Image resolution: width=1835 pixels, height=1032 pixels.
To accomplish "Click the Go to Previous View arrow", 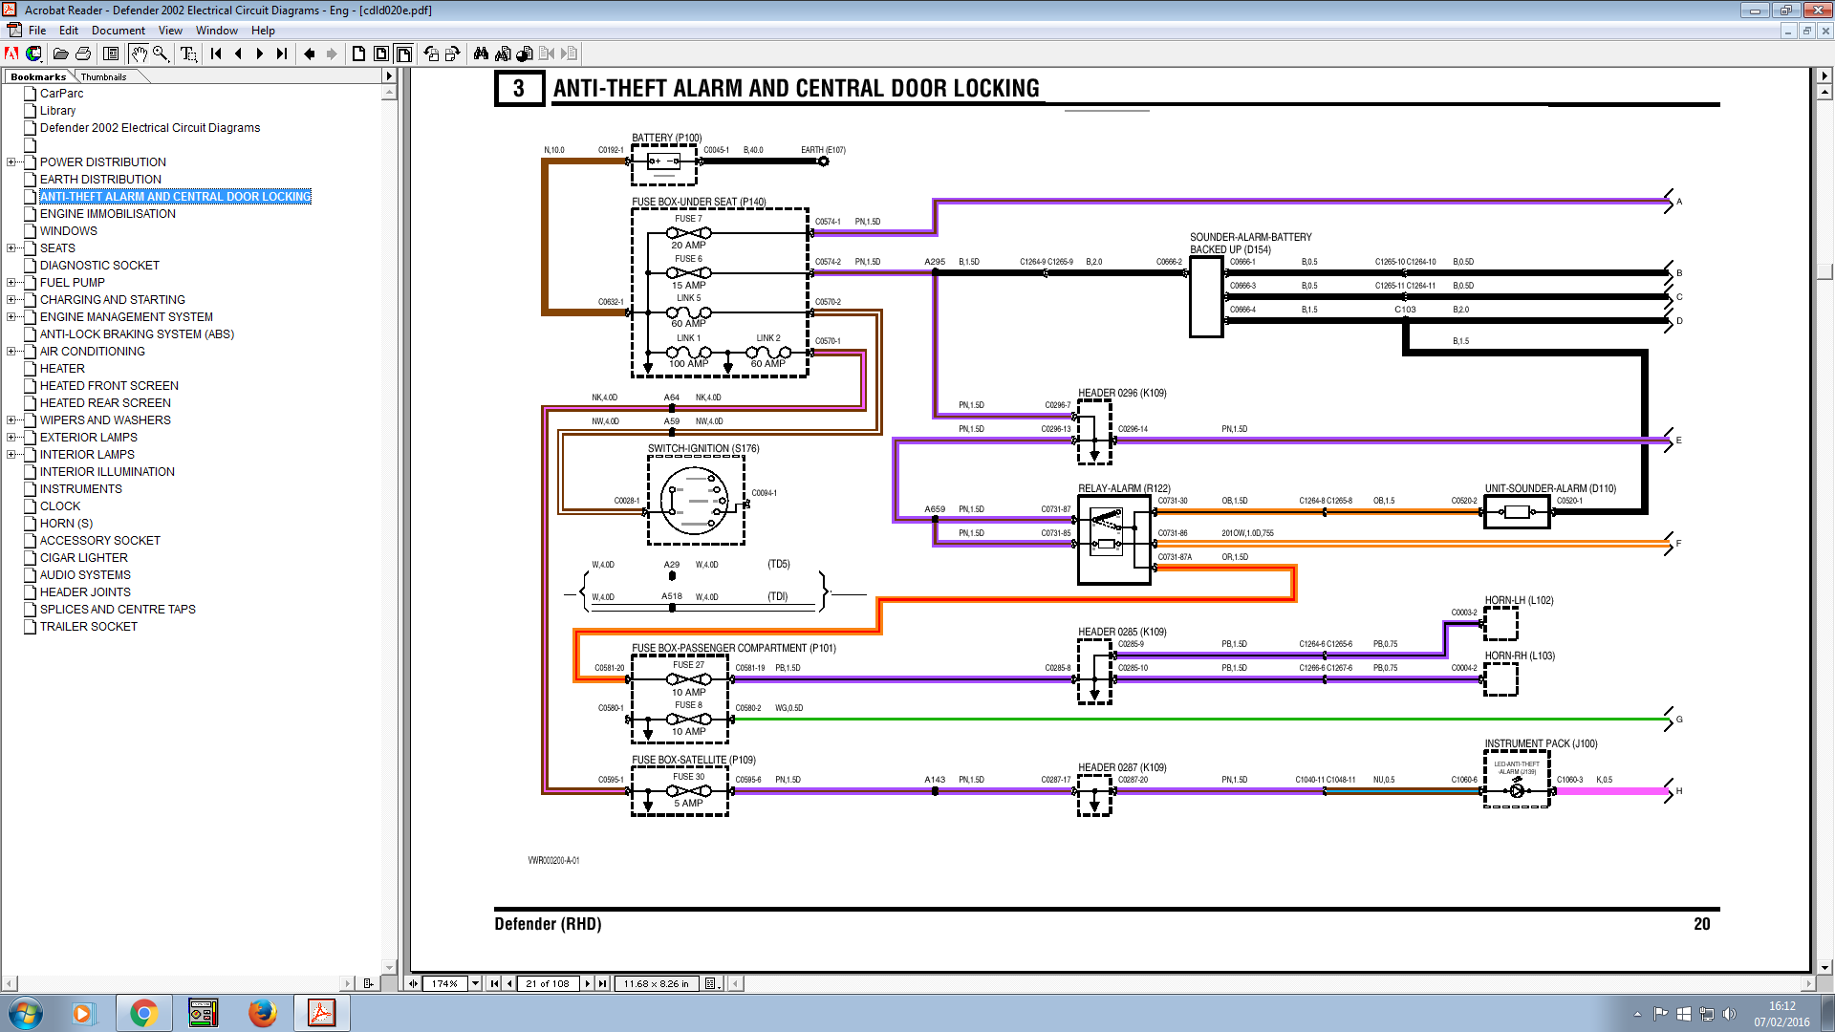I will pos(310,54).
